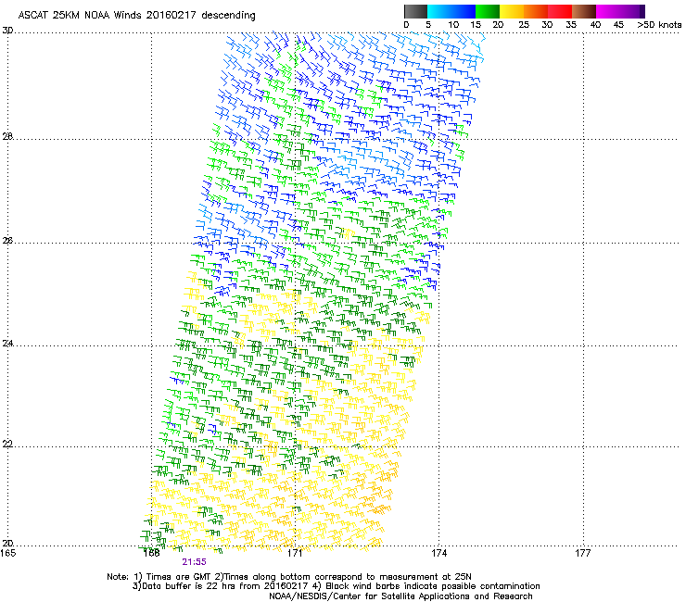
Task: Click the '165' longitude axis label
Action: 7,553
